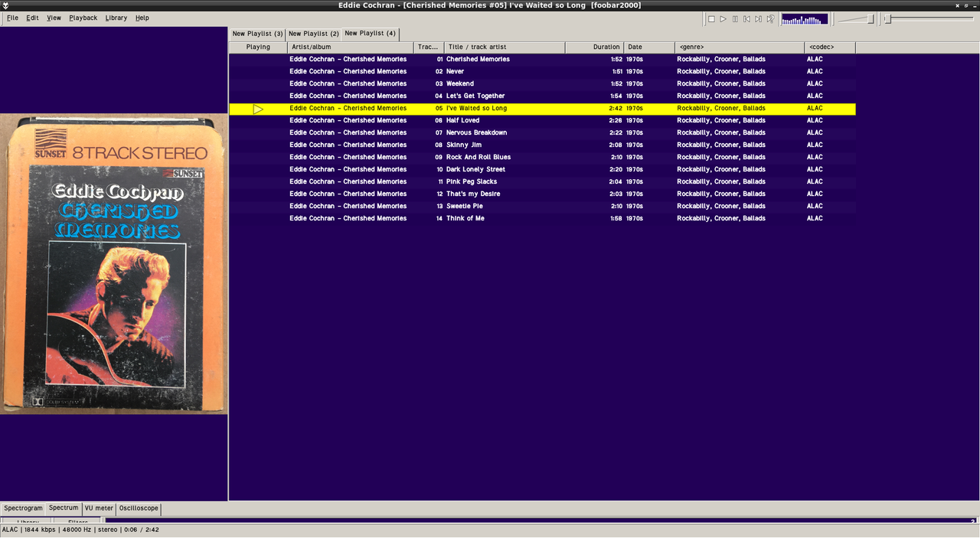980x538 pixels.
Task: Sort by Title / track artist header
Action: pyautogui.click(x=505, y=47)
